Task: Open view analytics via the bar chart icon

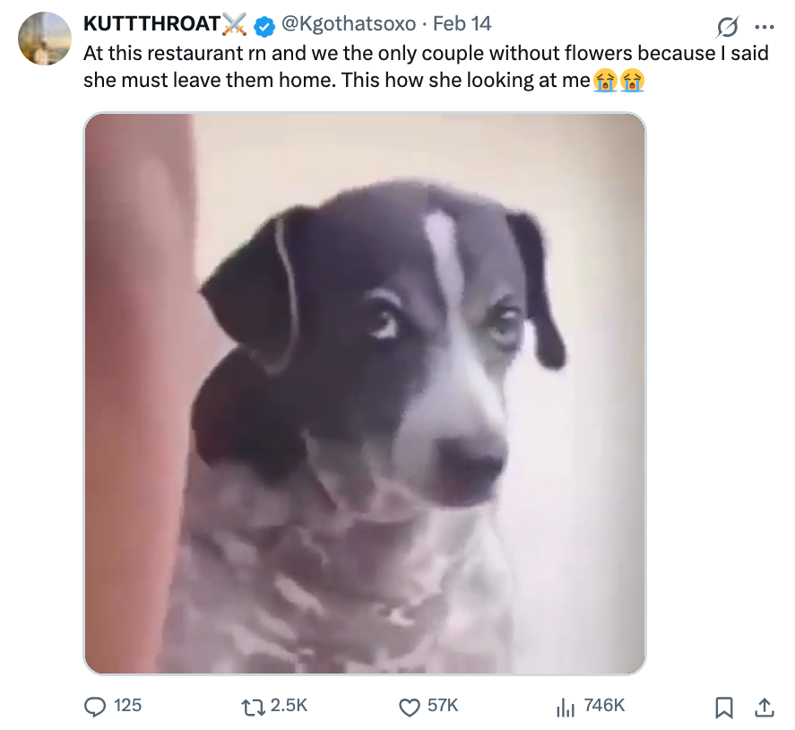Action: (x=566, y=707)
